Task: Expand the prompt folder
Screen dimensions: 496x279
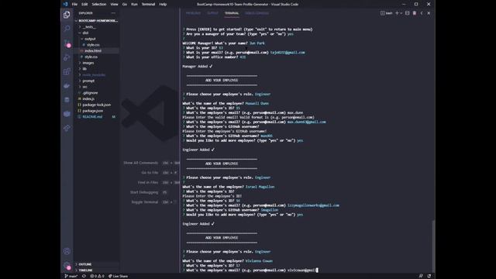Action: [x=88, y=81]
